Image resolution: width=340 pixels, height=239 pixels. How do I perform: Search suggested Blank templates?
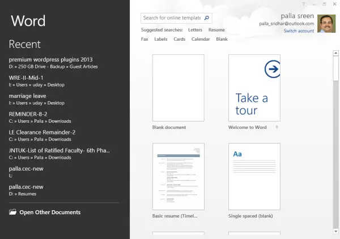point(222,39)
